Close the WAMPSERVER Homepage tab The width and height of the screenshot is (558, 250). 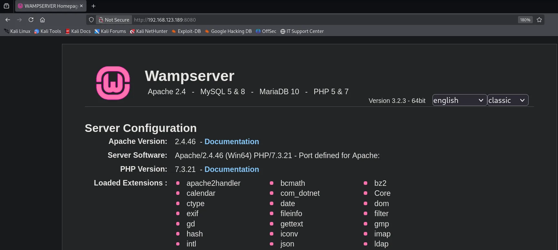click(x=81, y=6)
